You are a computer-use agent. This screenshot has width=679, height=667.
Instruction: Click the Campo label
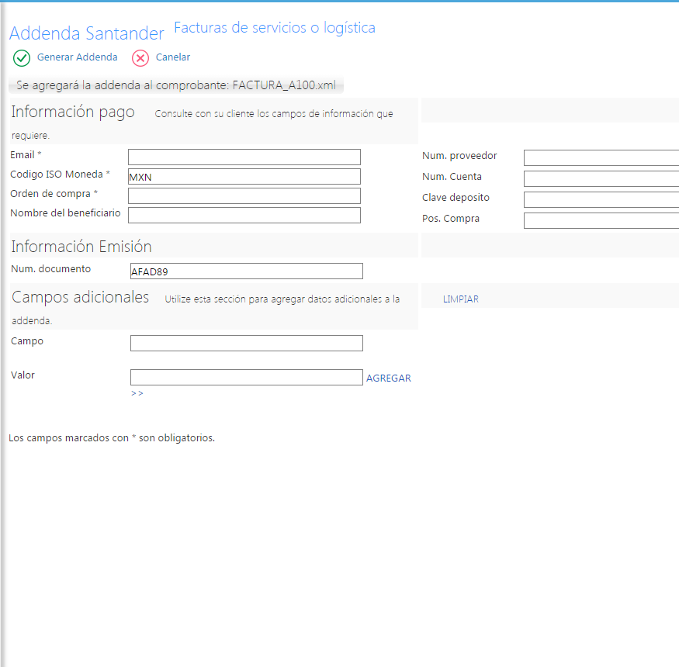click(x=27, y=341)
